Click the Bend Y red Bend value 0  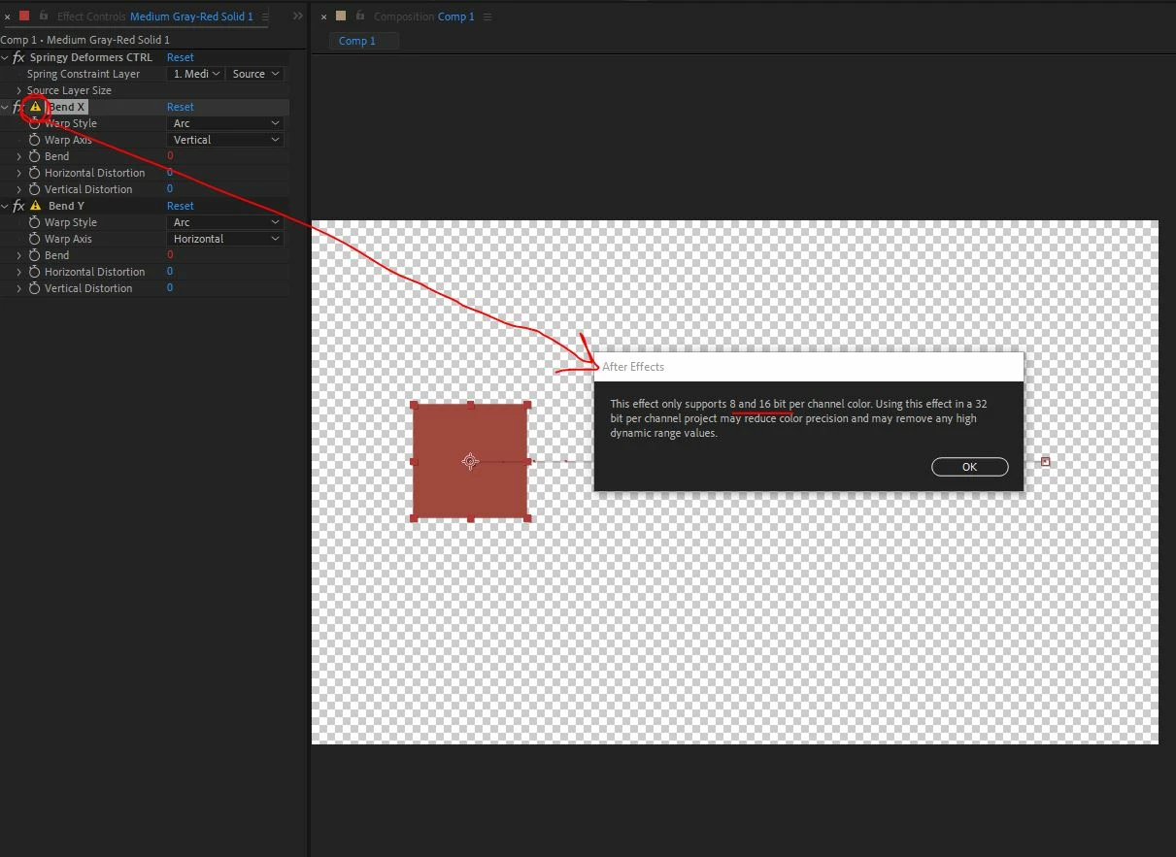point(170,255)
